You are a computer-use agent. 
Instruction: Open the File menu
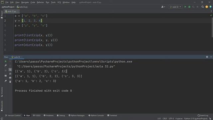pos(7,2)
